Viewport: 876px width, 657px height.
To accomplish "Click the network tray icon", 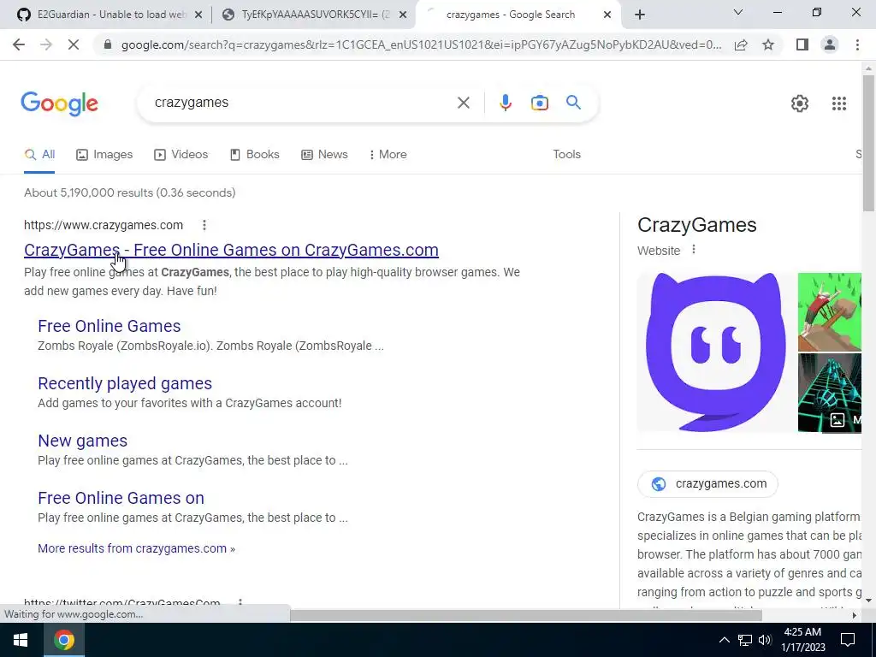I will click(745, 640).
